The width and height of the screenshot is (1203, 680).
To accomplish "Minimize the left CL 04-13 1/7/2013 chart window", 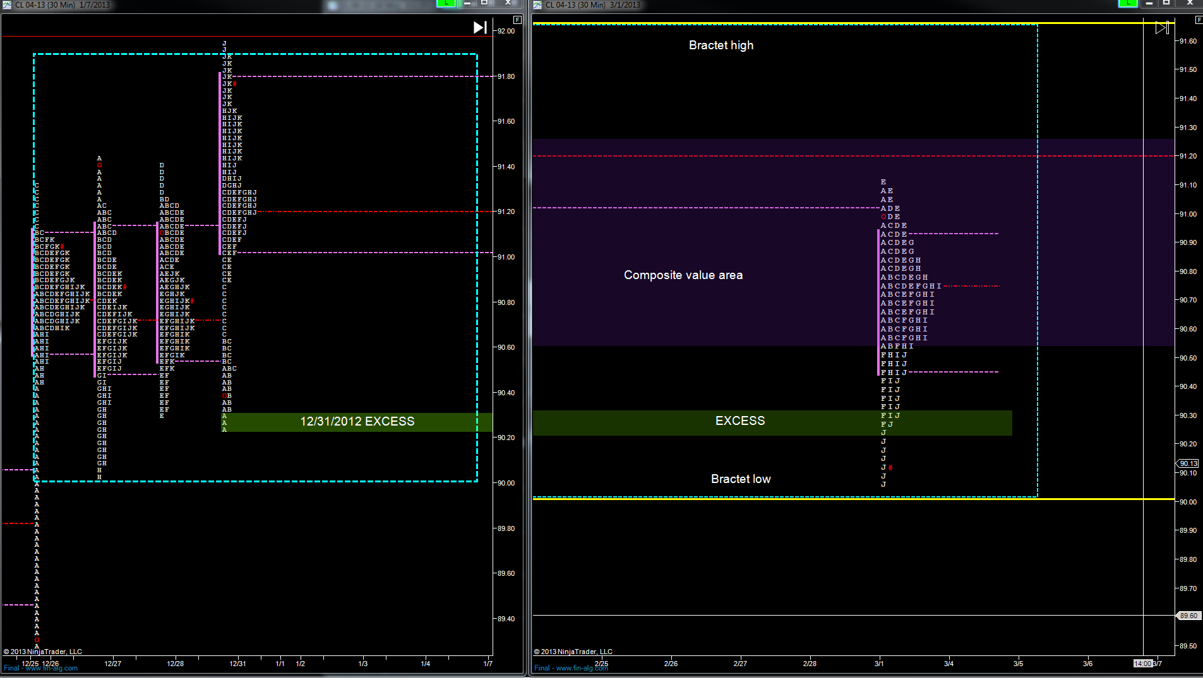I will (467, 3).
